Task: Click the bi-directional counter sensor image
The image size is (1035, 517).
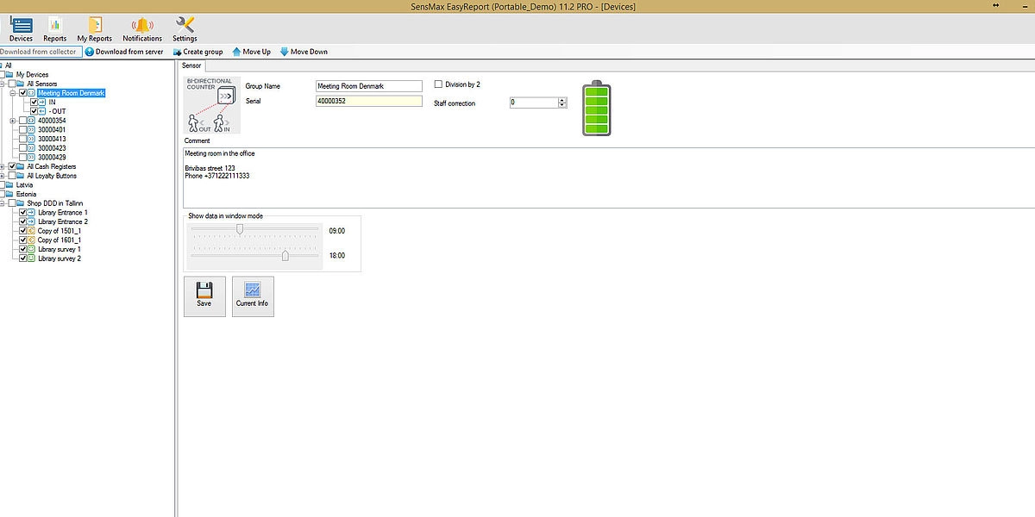Action: 212,106
